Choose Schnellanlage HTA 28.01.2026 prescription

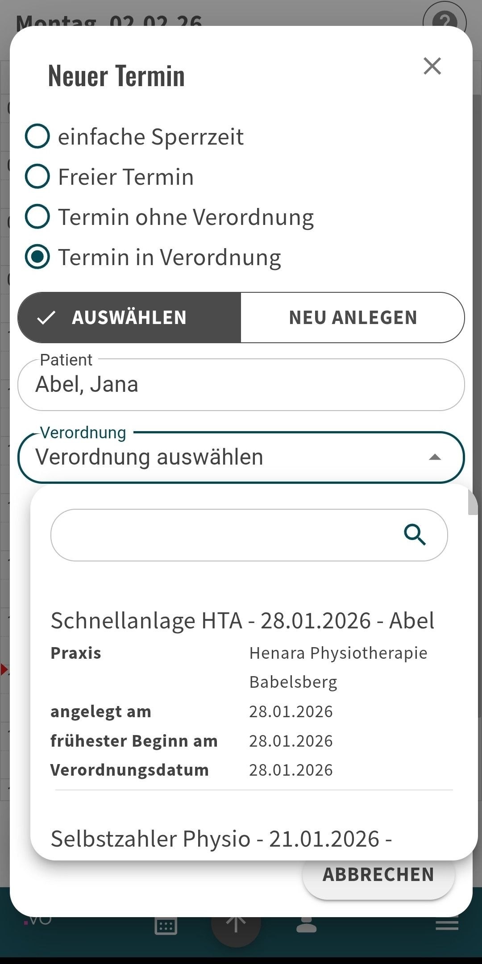pos(242,621)
